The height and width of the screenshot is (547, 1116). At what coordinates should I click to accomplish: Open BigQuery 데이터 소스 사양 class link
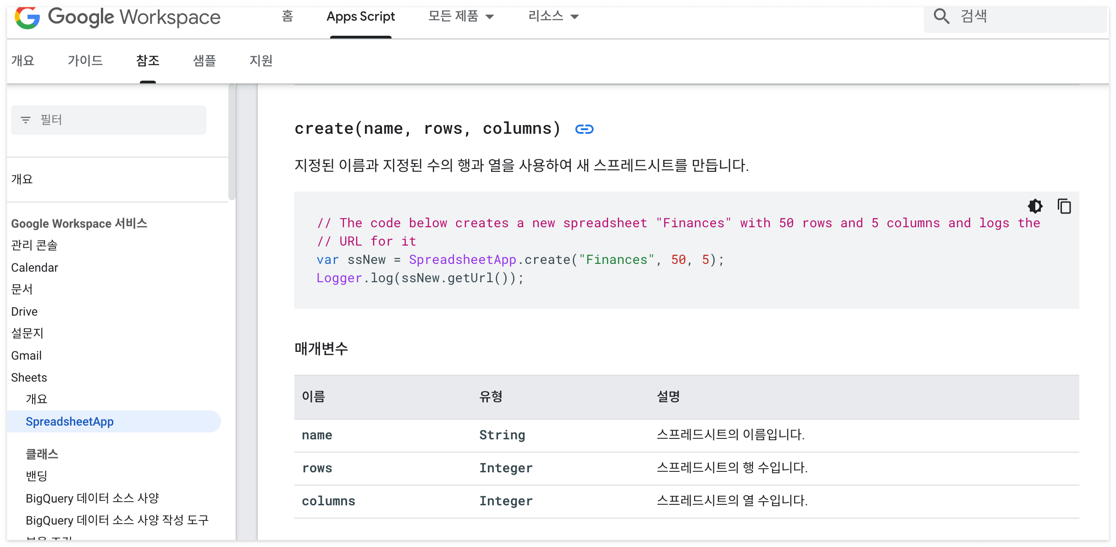(92, 498)
